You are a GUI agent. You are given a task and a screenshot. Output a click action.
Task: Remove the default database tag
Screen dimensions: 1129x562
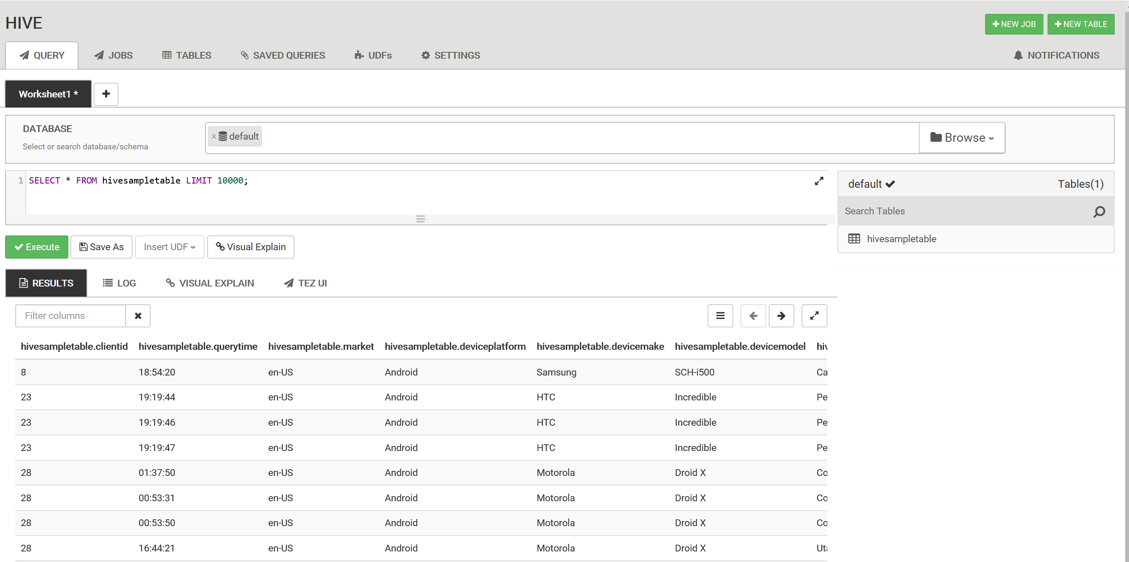[214, 137]
